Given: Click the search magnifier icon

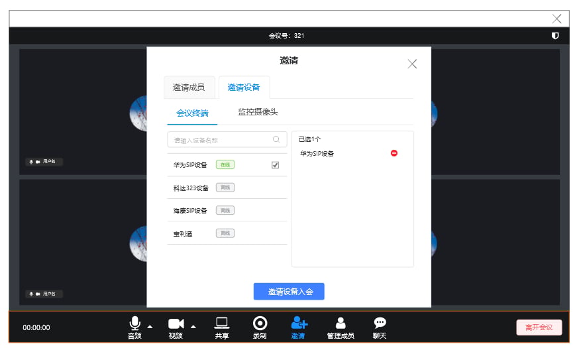Looking at the screenshot, I should tap(276, 140).
